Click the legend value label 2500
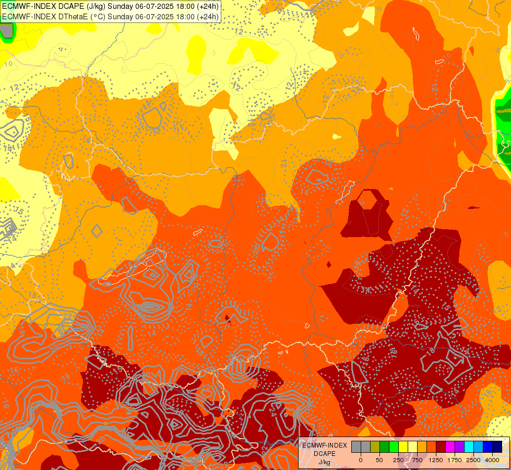This screenshot has width=511, height=470. 473,460
